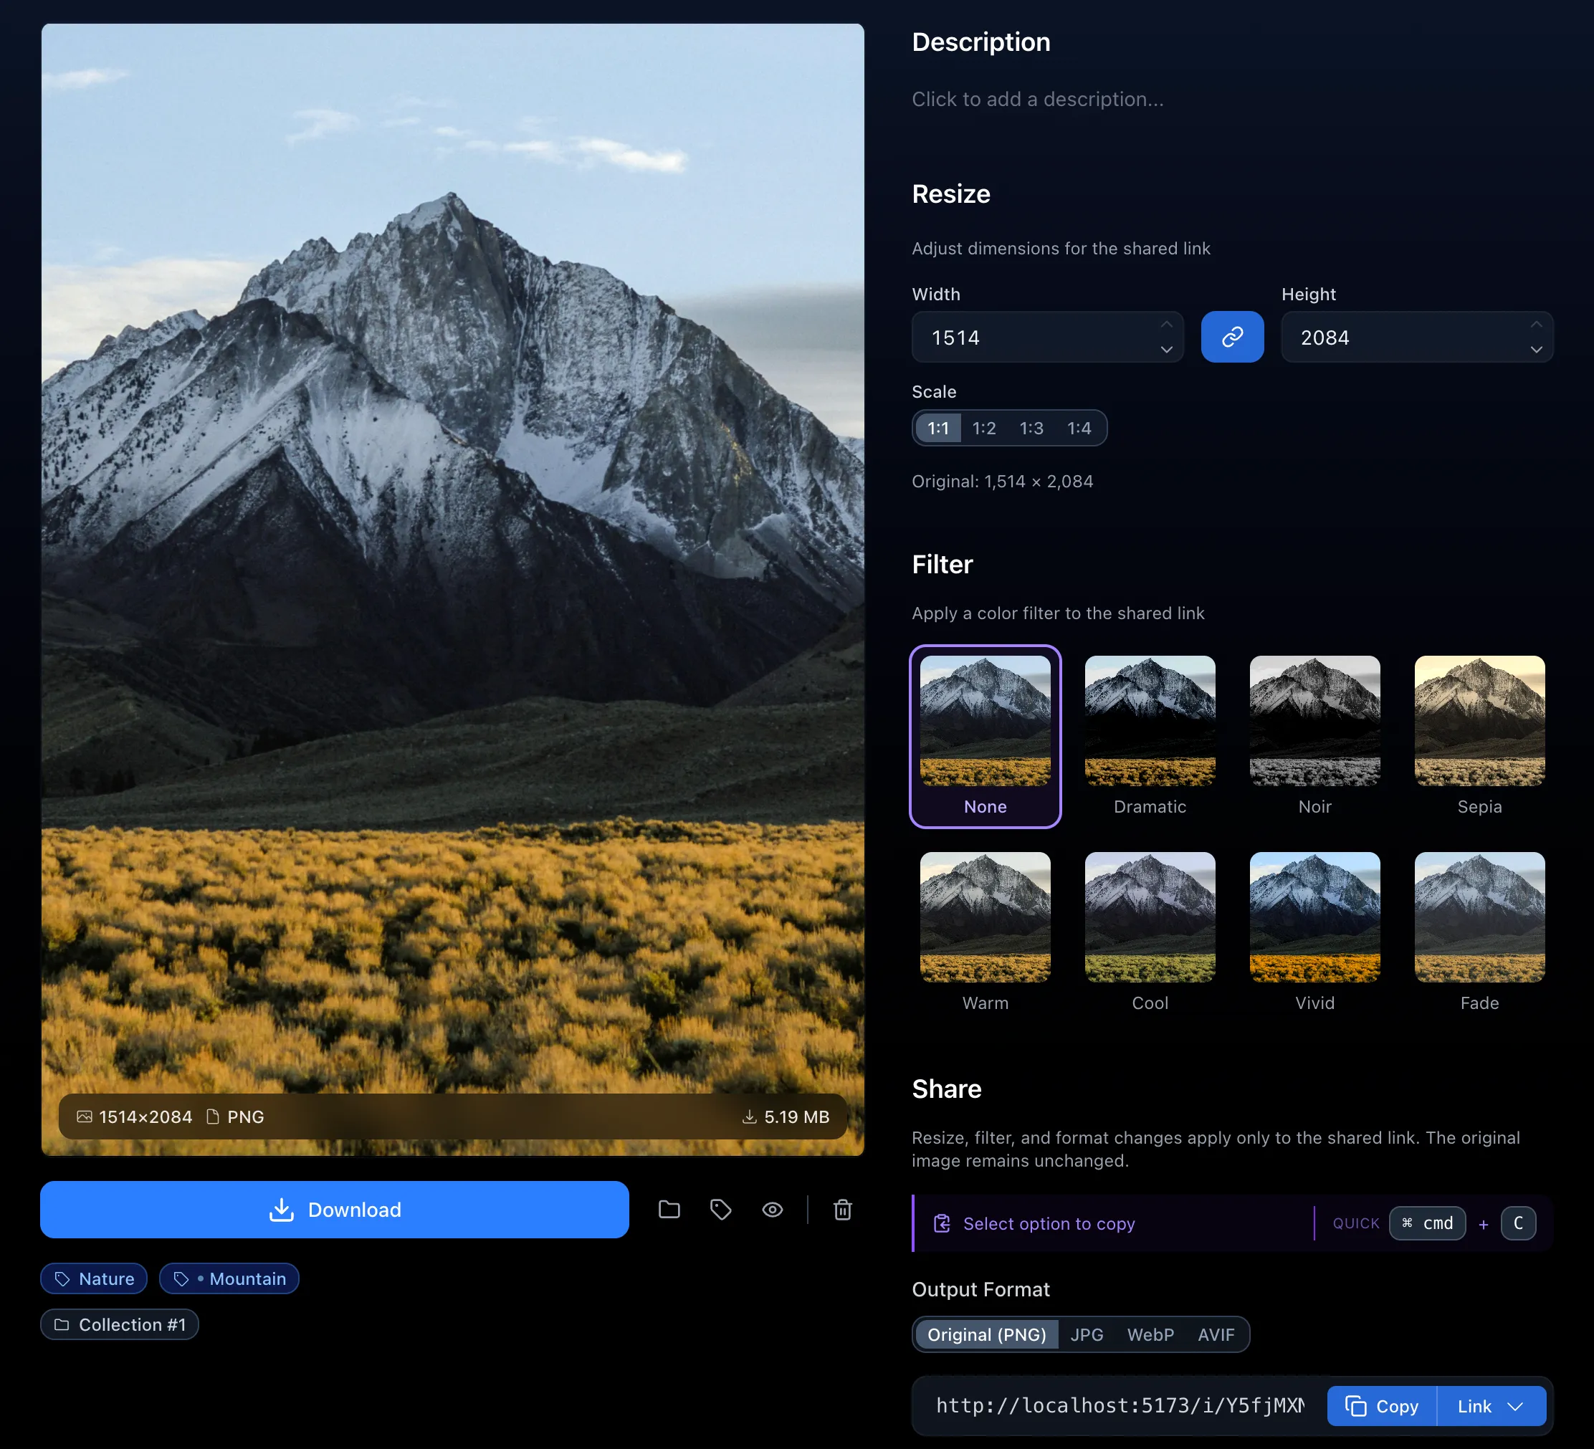Click the C key badge
The image size is (1594, 1449).
click(1518, 1224)
